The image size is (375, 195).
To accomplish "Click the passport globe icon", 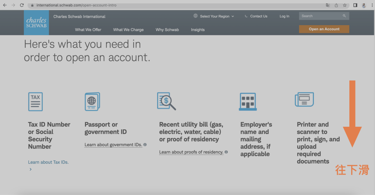I will (92, 102).
